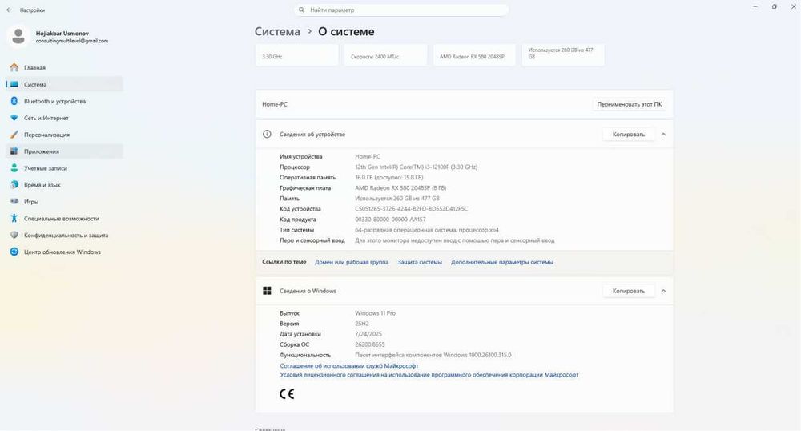This screenshot has width=801, height=431.
Task: Select Bluetooth и устройства menu label
Action: tap(54, 101)
